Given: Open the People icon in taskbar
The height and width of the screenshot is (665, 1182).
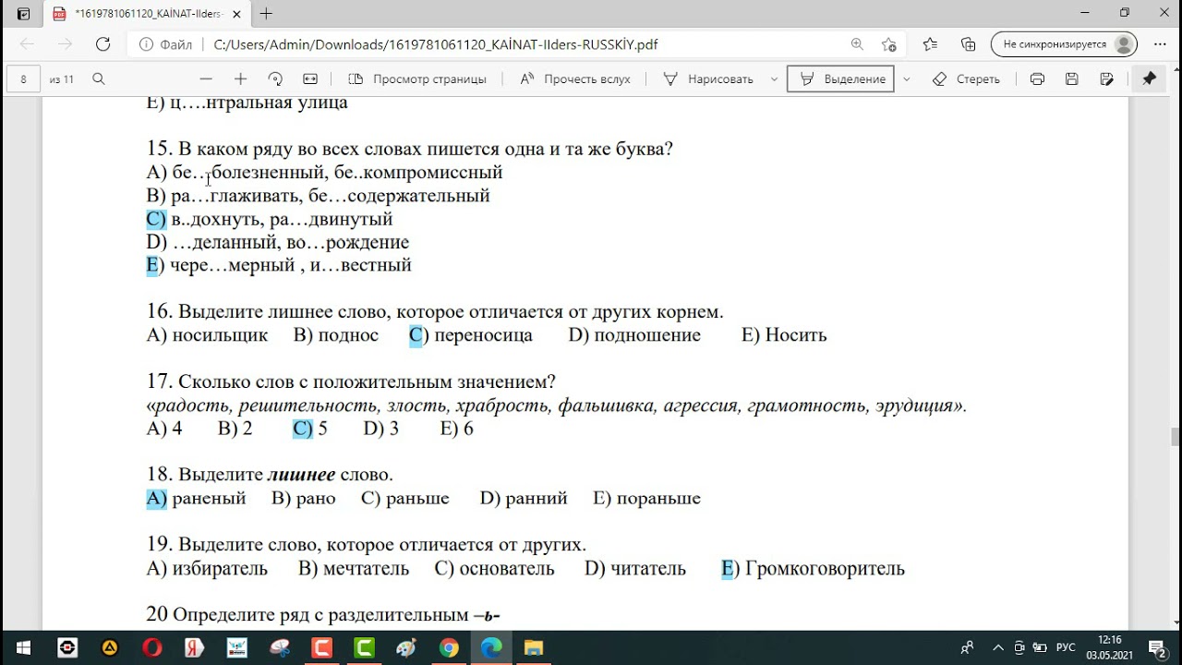Looking at the screenshot, I should pos(968,647).
